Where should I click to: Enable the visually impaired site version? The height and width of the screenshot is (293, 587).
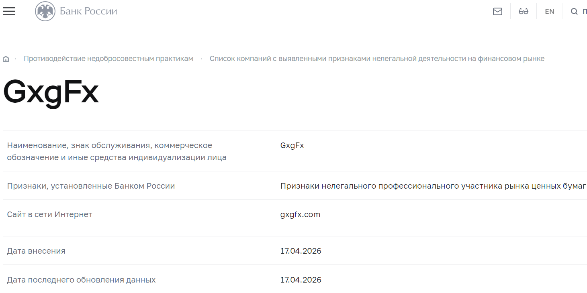(x=523, y=11)
